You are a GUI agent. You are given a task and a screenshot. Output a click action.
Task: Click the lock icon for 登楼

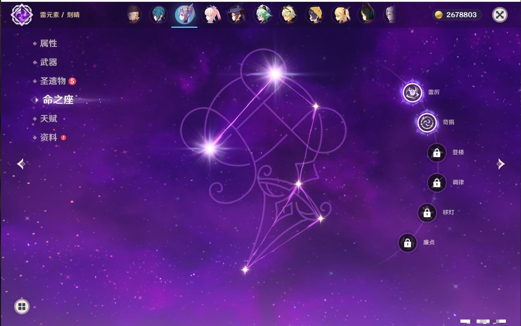(437, 153)
